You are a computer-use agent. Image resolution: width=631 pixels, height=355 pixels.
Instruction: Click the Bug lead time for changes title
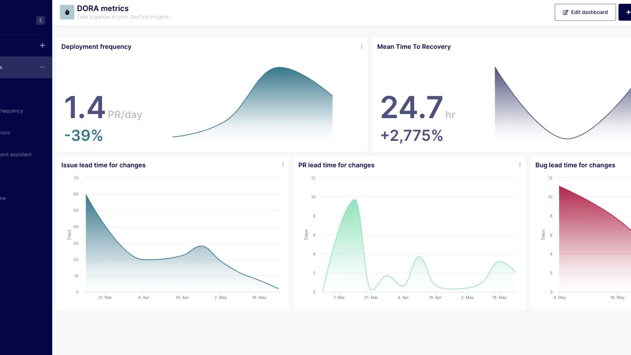click(575, 165)
